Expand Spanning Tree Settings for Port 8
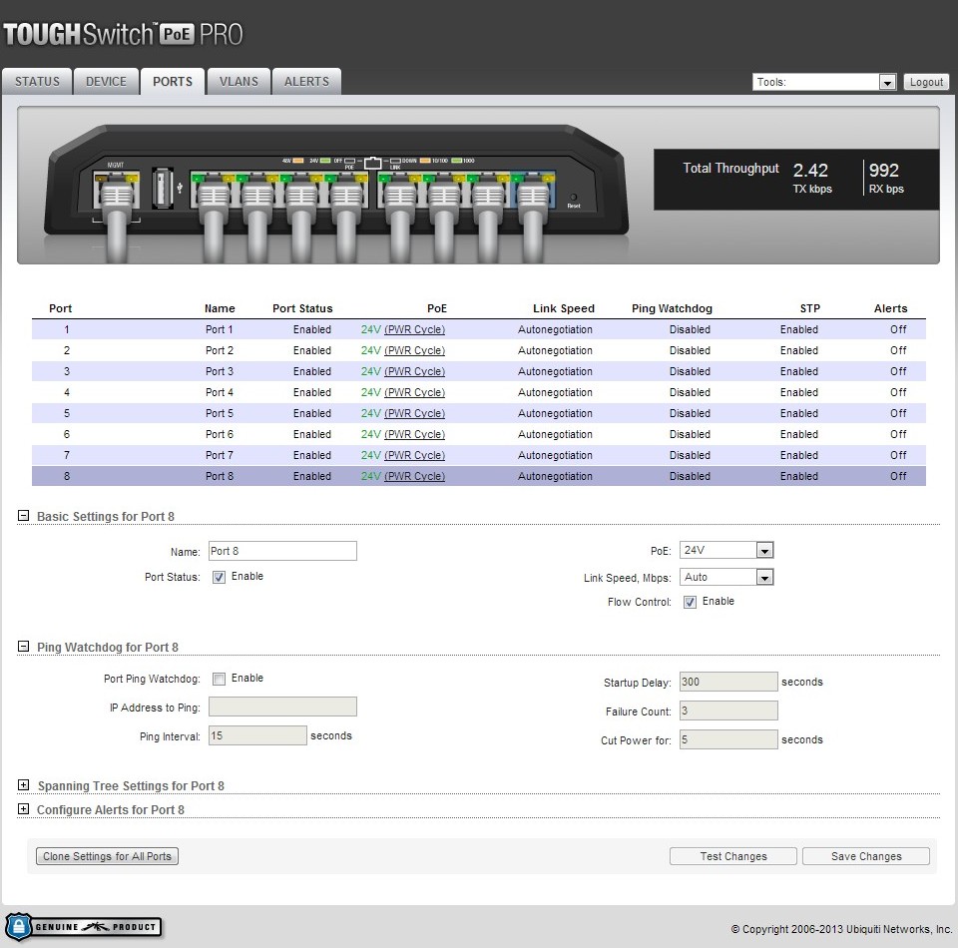Viewport: 958px width, 948px height. 23,785
